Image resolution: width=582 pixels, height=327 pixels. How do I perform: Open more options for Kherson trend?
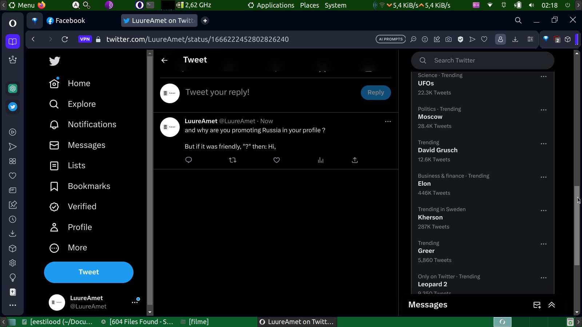(x=543, y=211)
